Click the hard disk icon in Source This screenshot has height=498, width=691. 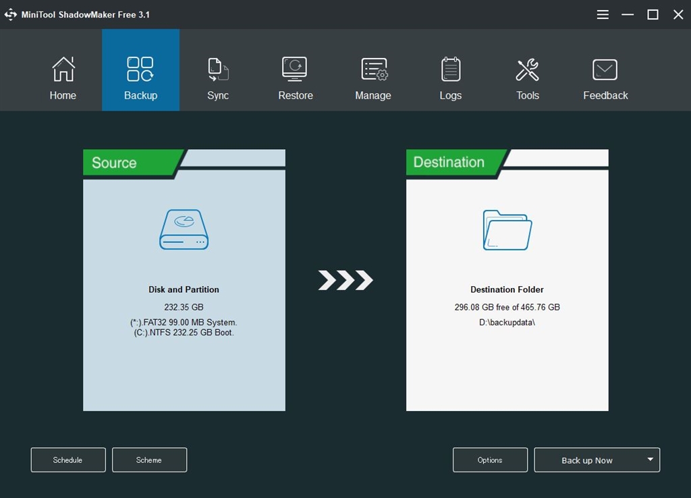[184, 229]
